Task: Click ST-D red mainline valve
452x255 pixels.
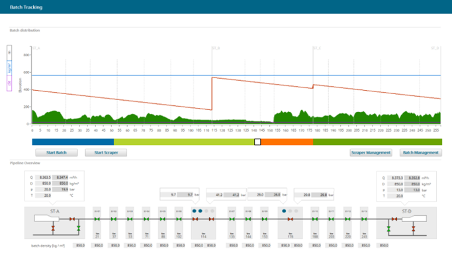Action: (394, 219)
